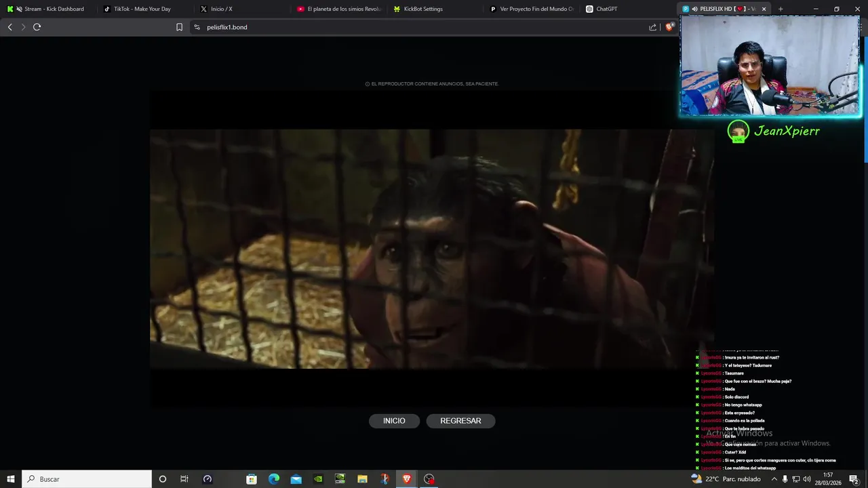The width and height of the screenshot is (868, 488).
Task: Click the Buscar taskbar search box
Action: click(87, 479)
